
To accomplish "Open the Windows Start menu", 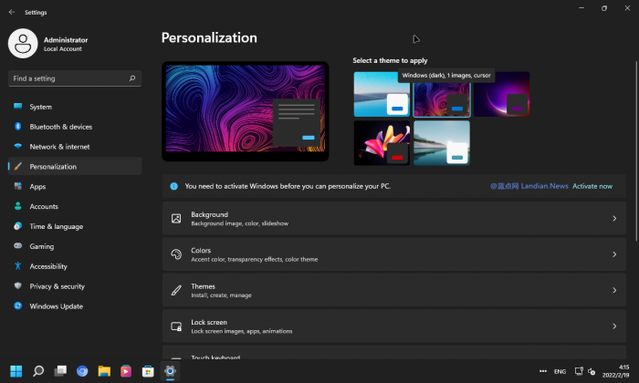I will click(16, 371).
